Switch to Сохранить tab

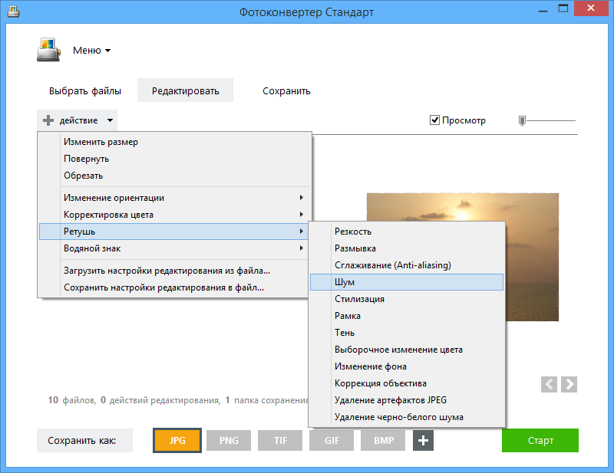[x=286, y=90]
